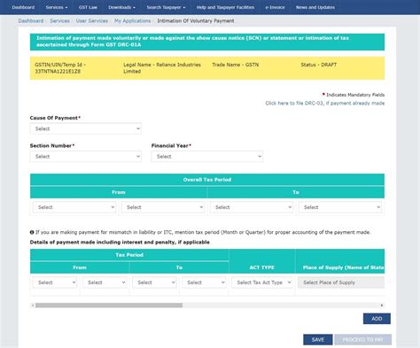This screenshot has height=348, width=420.
Task: Go to Services breadcrumb link
Action: pyautogui.click(x=59, y=20)
